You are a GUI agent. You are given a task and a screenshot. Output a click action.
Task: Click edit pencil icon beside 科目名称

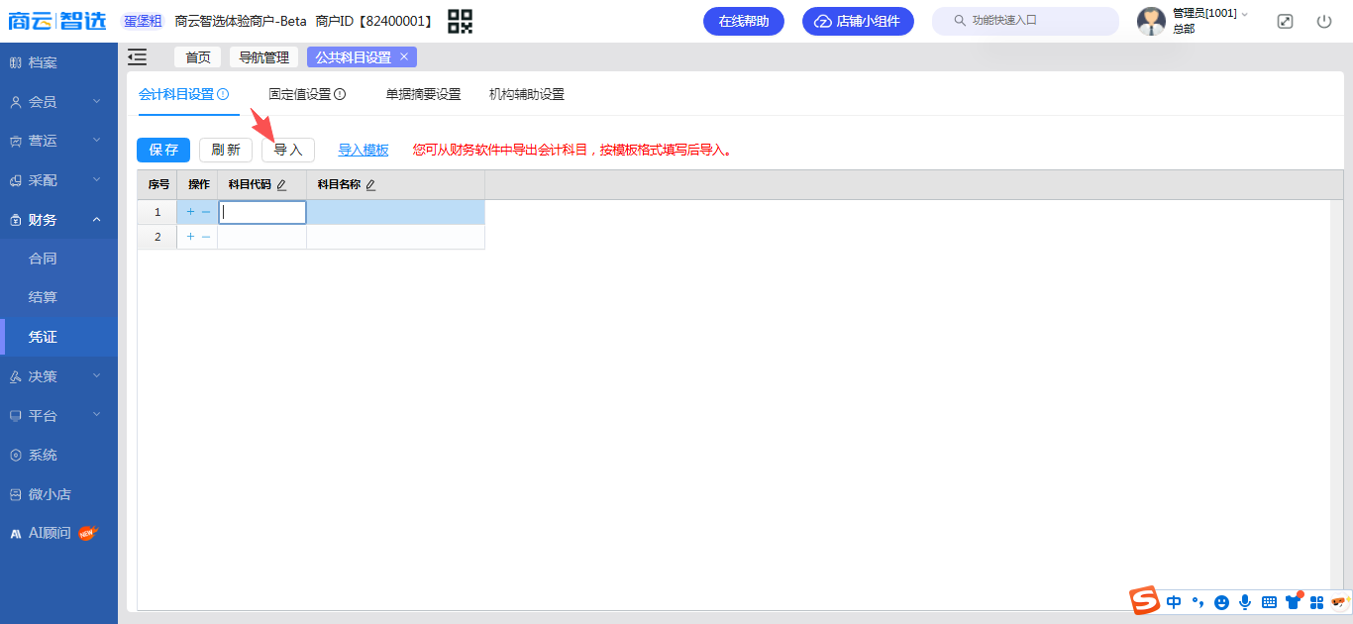370,185
